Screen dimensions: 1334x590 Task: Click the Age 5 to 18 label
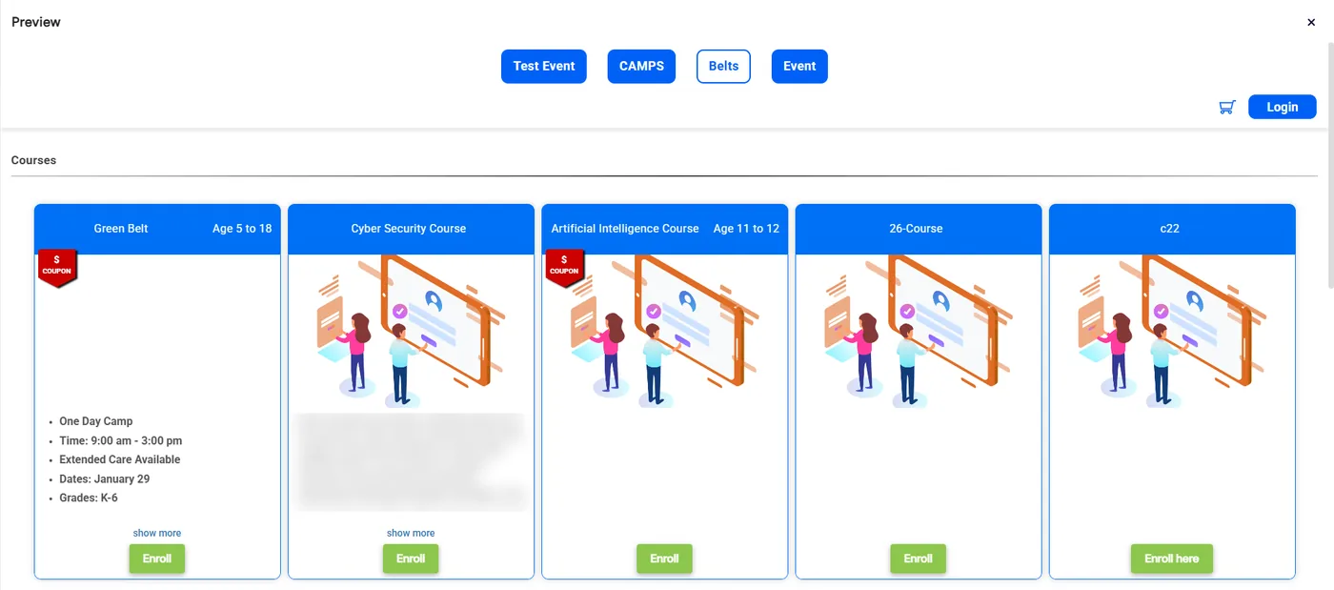coord(242,229)
